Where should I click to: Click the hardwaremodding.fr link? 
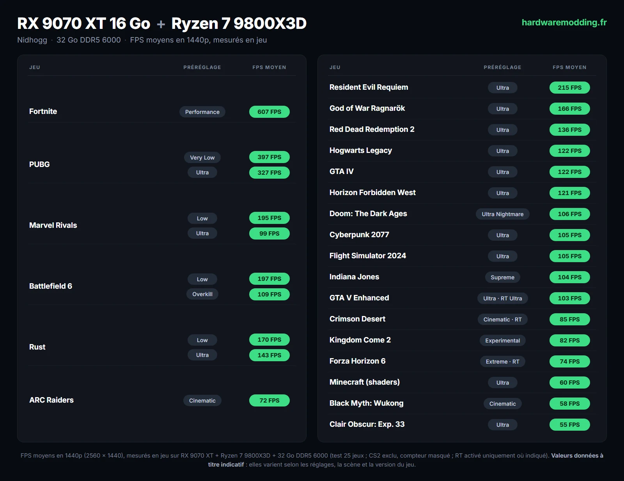pos(564,23)
